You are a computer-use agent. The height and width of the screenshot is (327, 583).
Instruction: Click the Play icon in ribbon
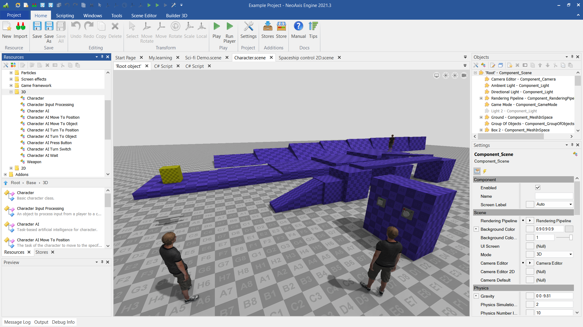(x=216, y=27)
